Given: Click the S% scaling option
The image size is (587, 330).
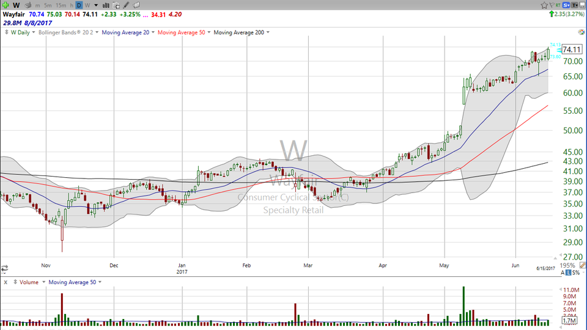Looking at the screenshot, I should click(576, 273).
